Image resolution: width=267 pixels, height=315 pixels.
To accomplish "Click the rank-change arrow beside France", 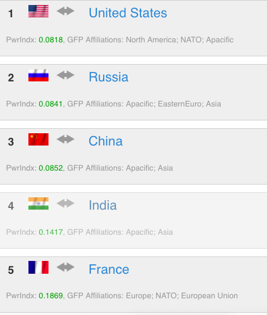I will point(65,268).
